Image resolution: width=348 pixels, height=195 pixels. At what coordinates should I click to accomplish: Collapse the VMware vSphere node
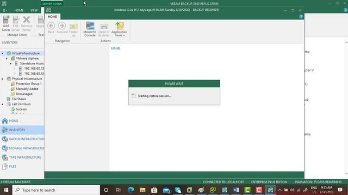click(x=7, y=58)
